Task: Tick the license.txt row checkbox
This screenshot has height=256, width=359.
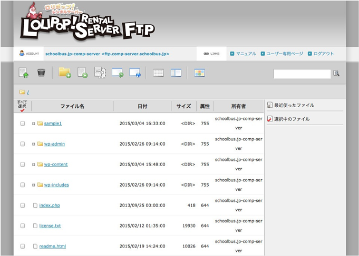Action: [23, 226]
